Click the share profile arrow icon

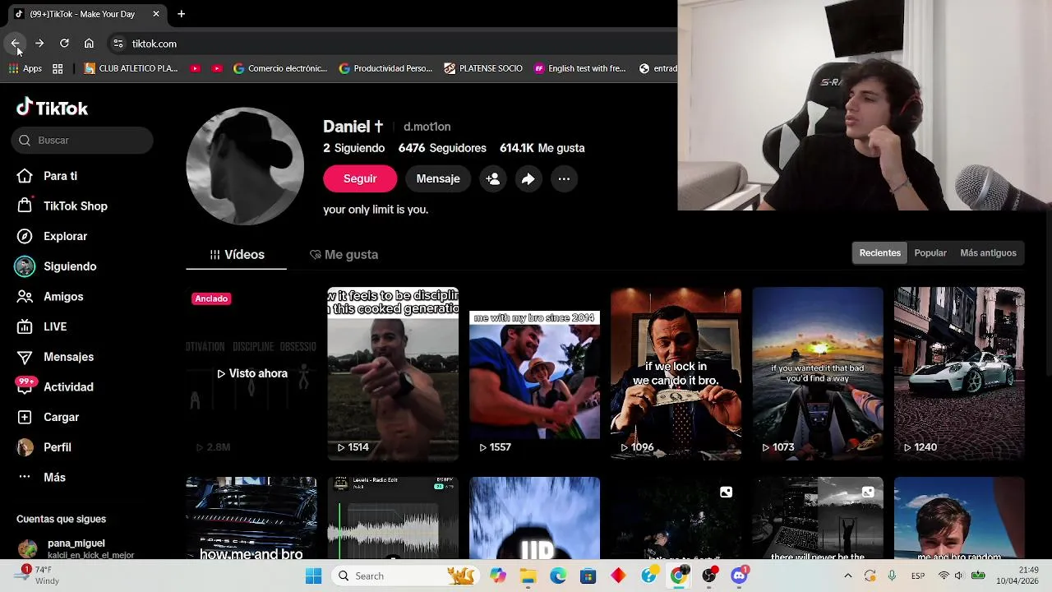point(528,178)
